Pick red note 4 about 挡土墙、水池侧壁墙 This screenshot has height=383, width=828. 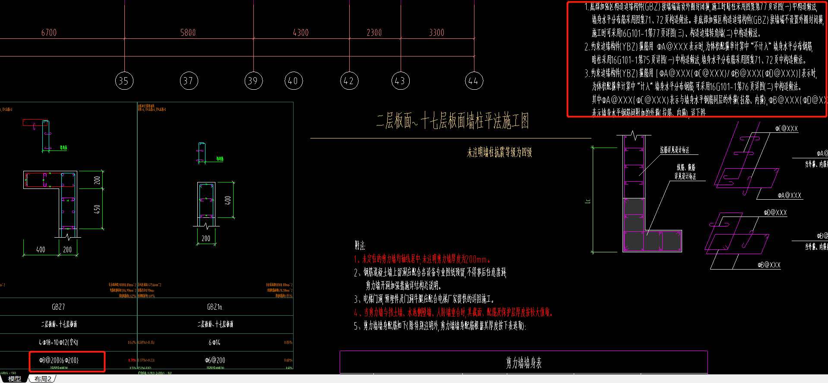click(x=453, y=312)
